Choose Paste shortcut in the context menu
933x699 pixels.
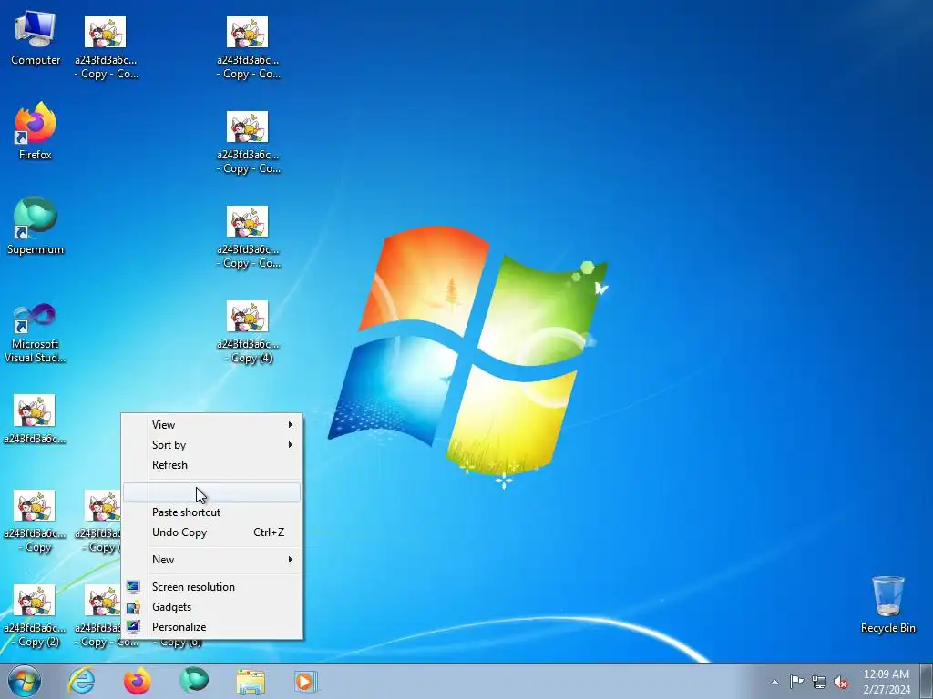coord(211,512)
